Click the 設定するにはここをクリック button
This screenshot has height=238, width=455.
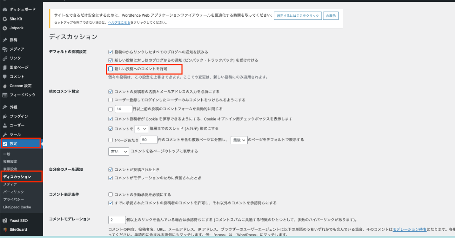(x=298, y=15)
